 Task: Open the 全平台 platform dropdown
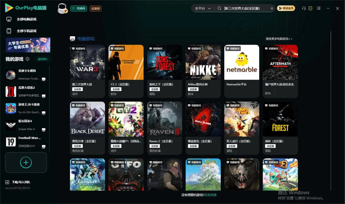click(203, 8)
